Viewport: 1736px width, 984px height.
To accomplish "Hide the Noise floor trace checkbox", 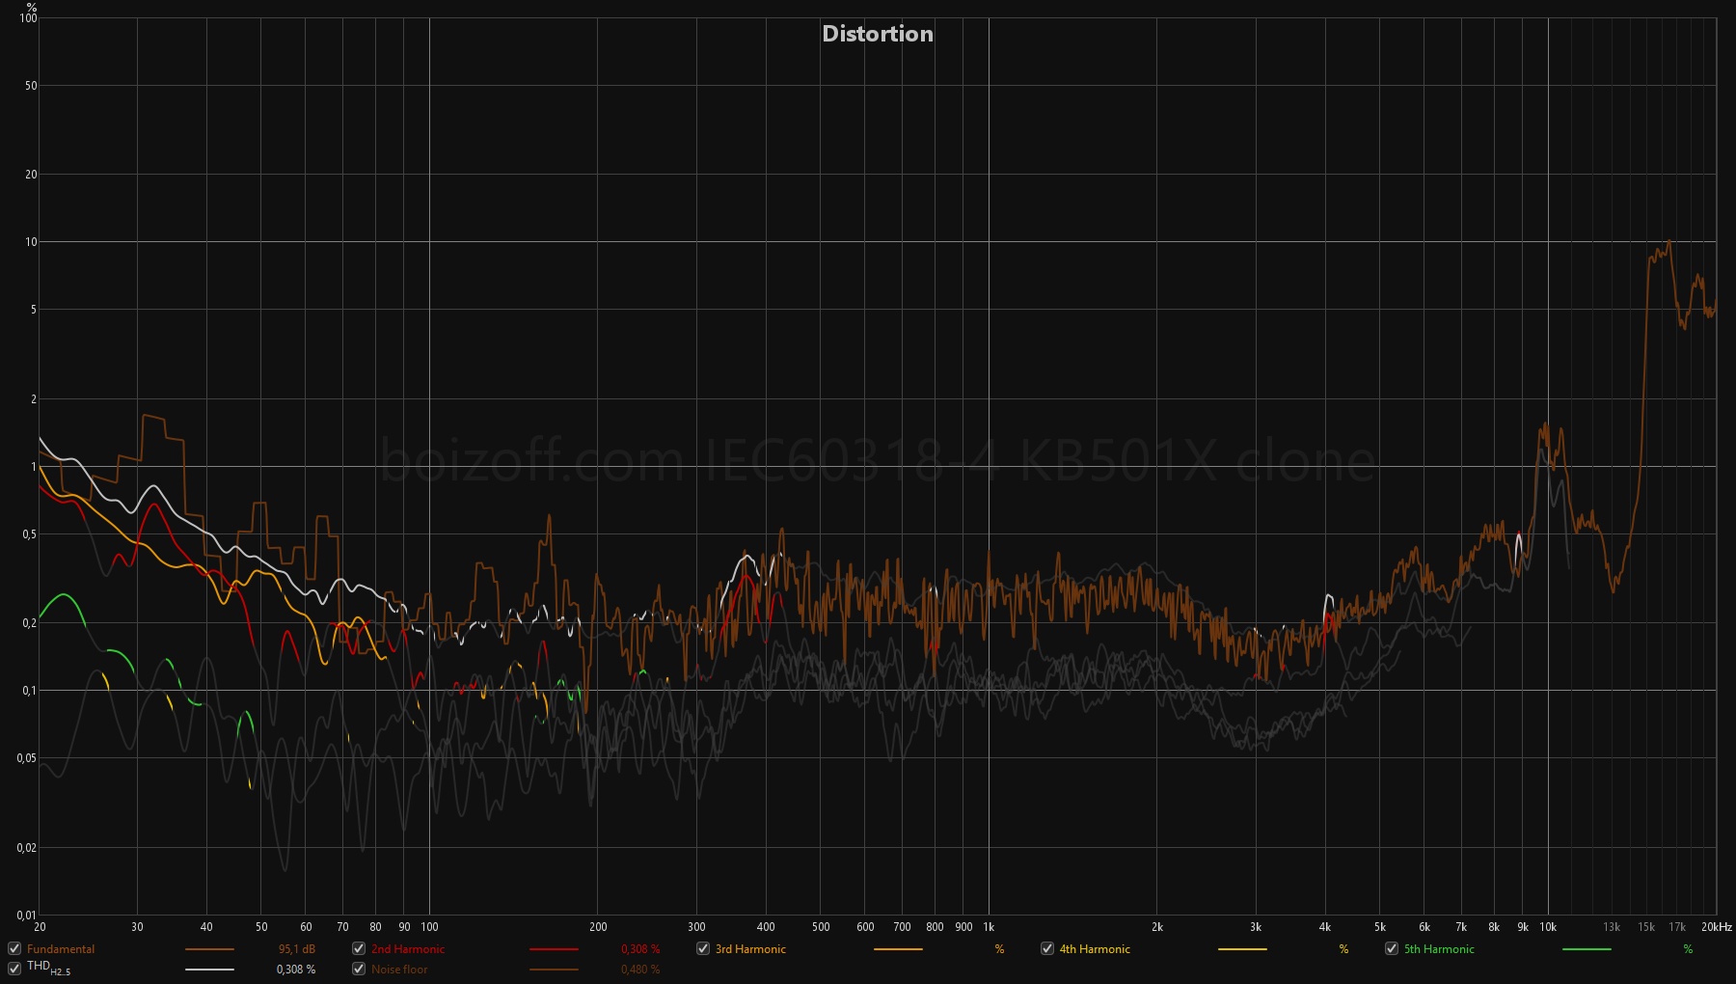I will coord(359,969).
